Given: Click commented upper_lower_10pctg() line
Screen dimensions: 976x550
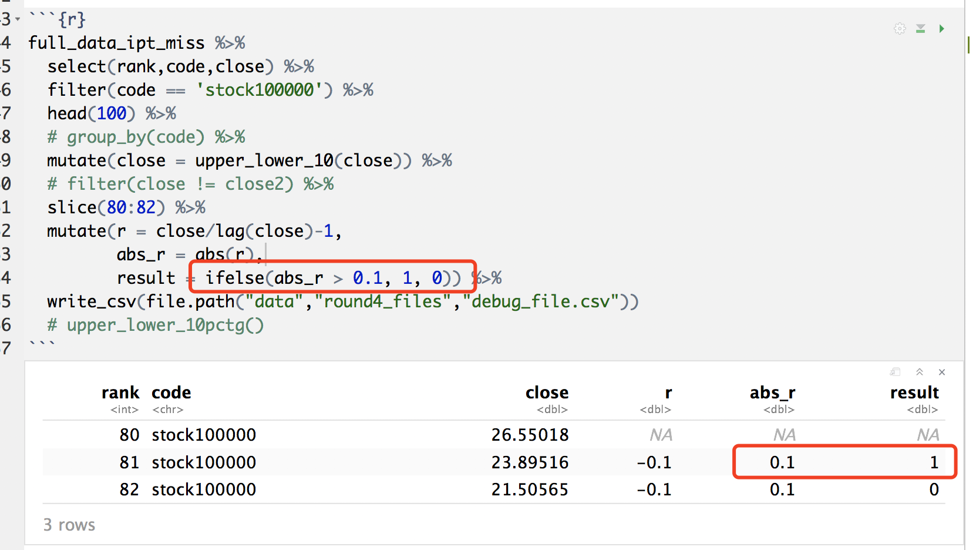Looking at the screenshot, I should point(156,325).
